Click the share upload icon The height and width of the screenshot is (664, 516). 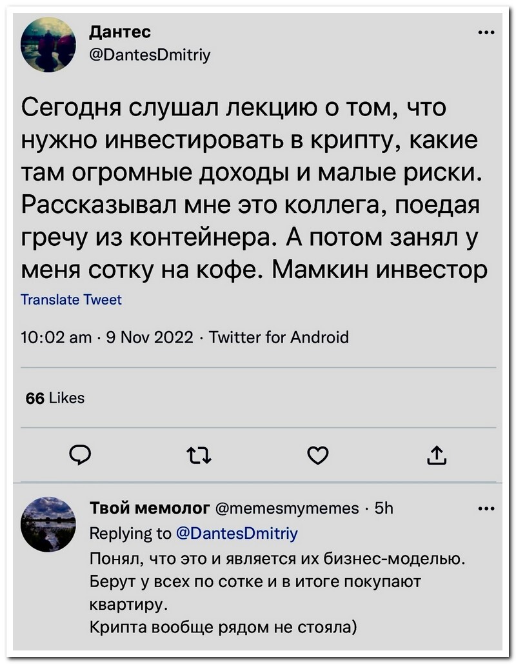(x=437, y=456)
